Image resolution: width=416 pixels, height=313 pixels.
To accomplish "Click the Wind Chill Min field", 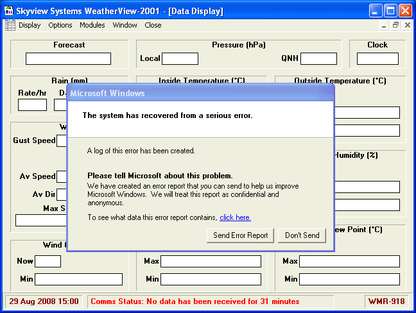I will coord(78,280).
